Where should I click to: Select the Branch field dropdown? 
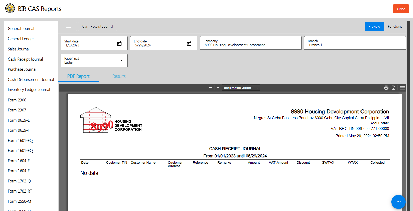(x=355, y=43)
